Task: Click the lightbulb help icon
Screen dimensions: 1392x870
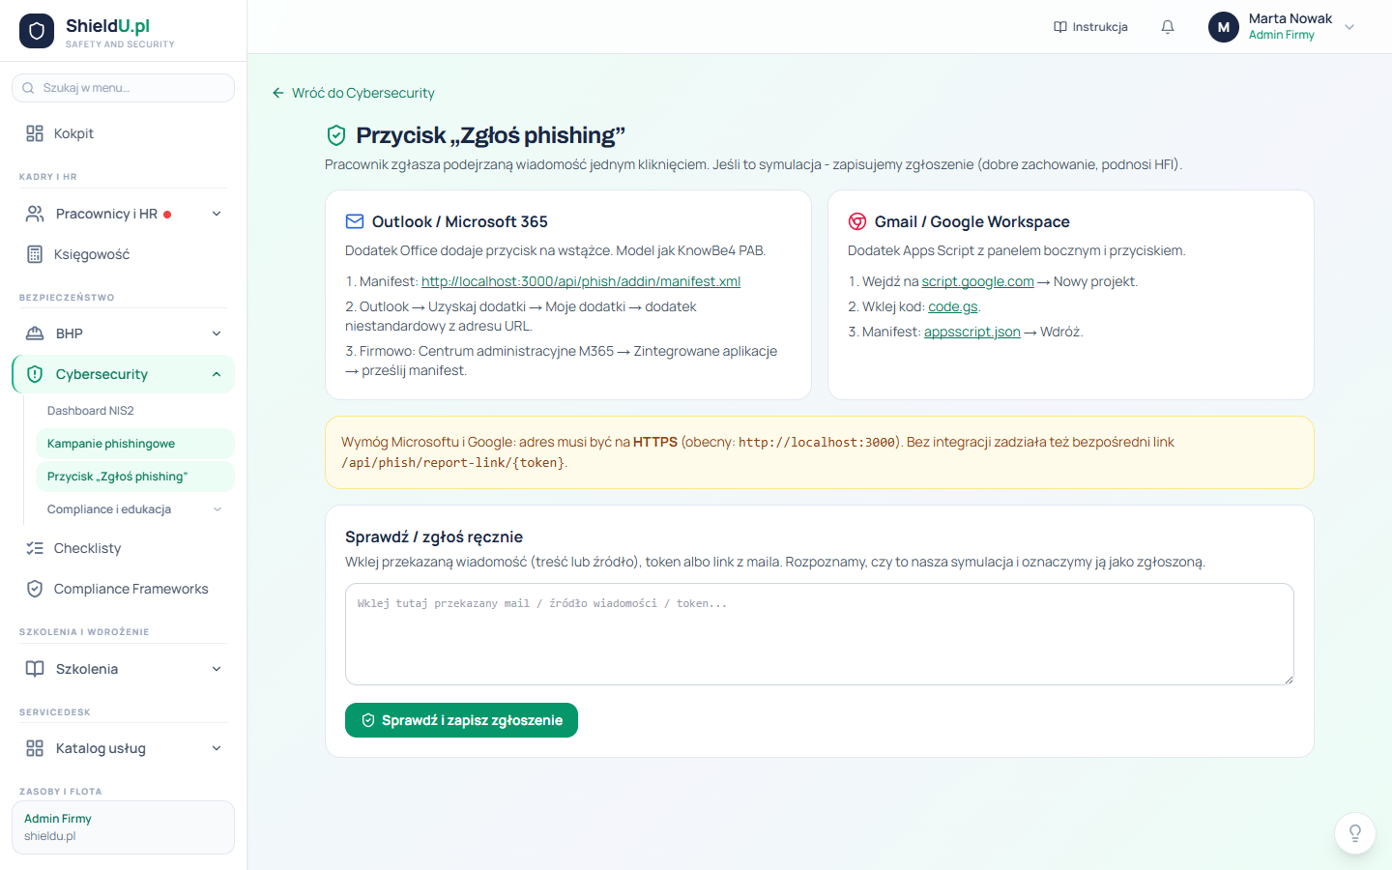Action: click(x=1355, y=833)
